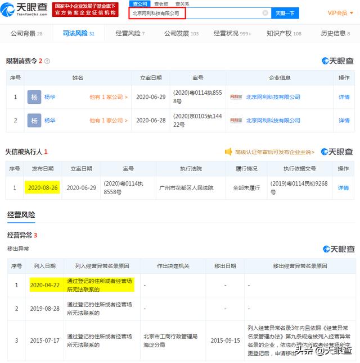Click the date 2020-04-22 cell
Image resolution: width=360 pixels, height=363 pixels.
click(x=45, y=285)
